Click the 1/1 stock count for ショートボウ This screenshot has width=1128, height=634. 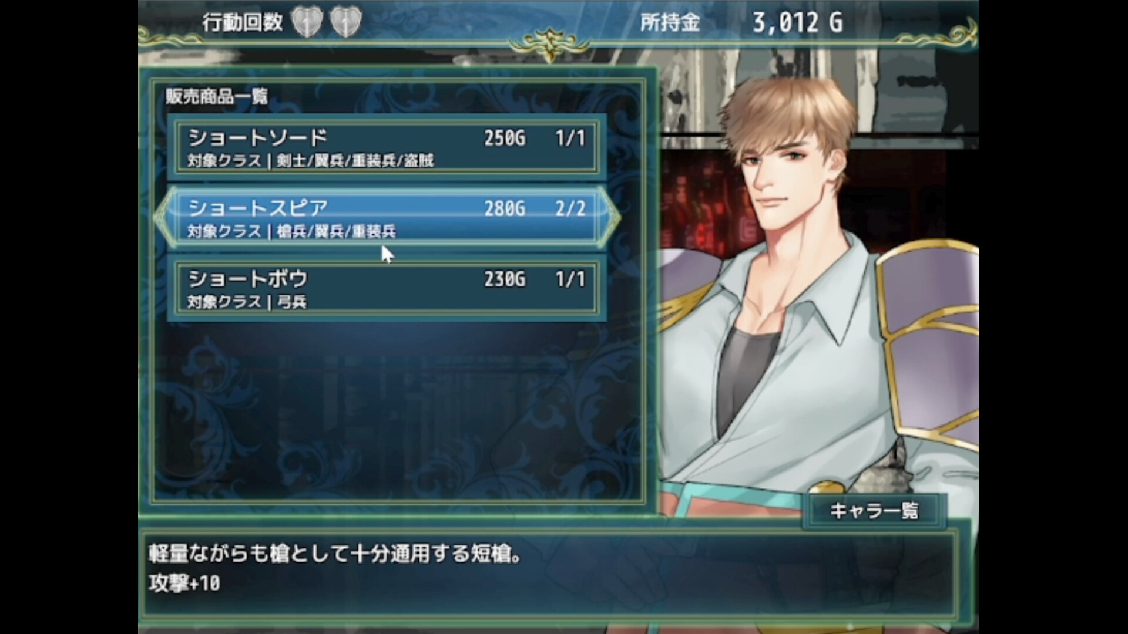(570, 279)
